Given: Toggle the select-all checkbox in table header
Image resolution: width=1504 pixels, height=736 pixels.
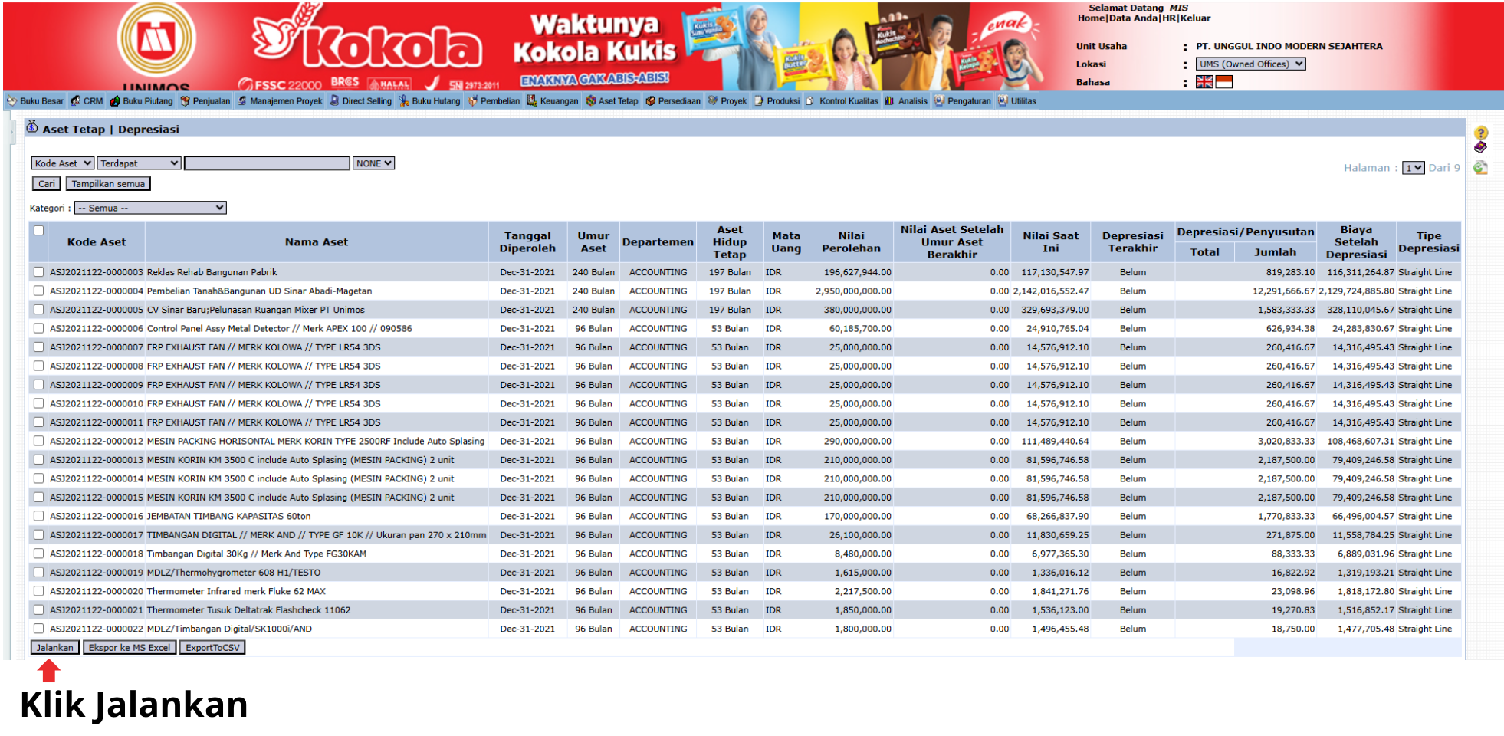Looking at the screenshot, I should [38, 229].
